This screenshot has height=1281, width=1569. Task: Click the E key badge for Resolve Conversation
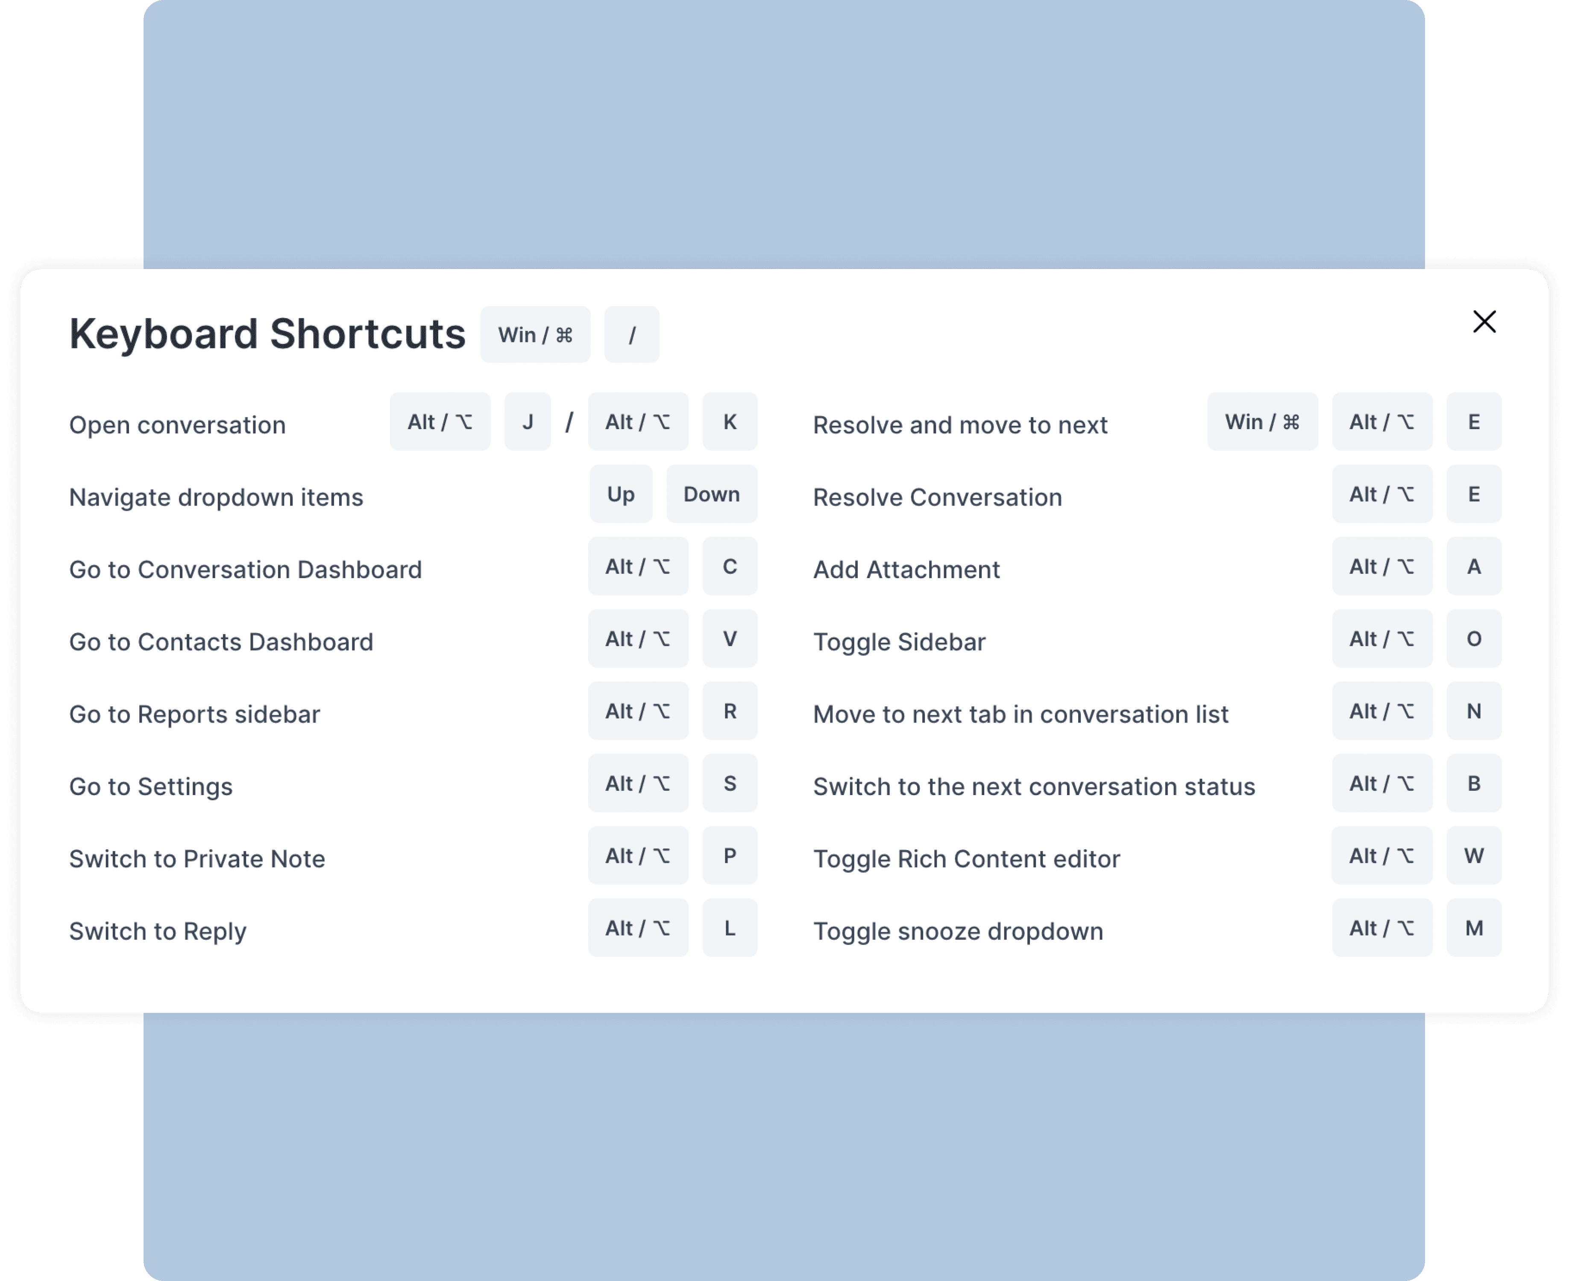[1473, 494]
